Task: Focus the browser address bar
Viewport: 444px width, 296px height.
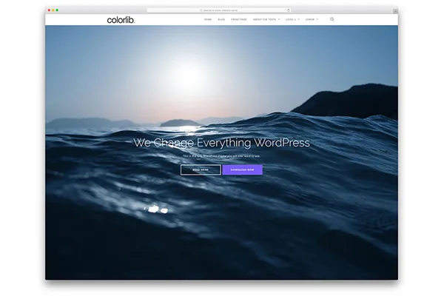Action: pyautogui.click(x=221, y=10)
